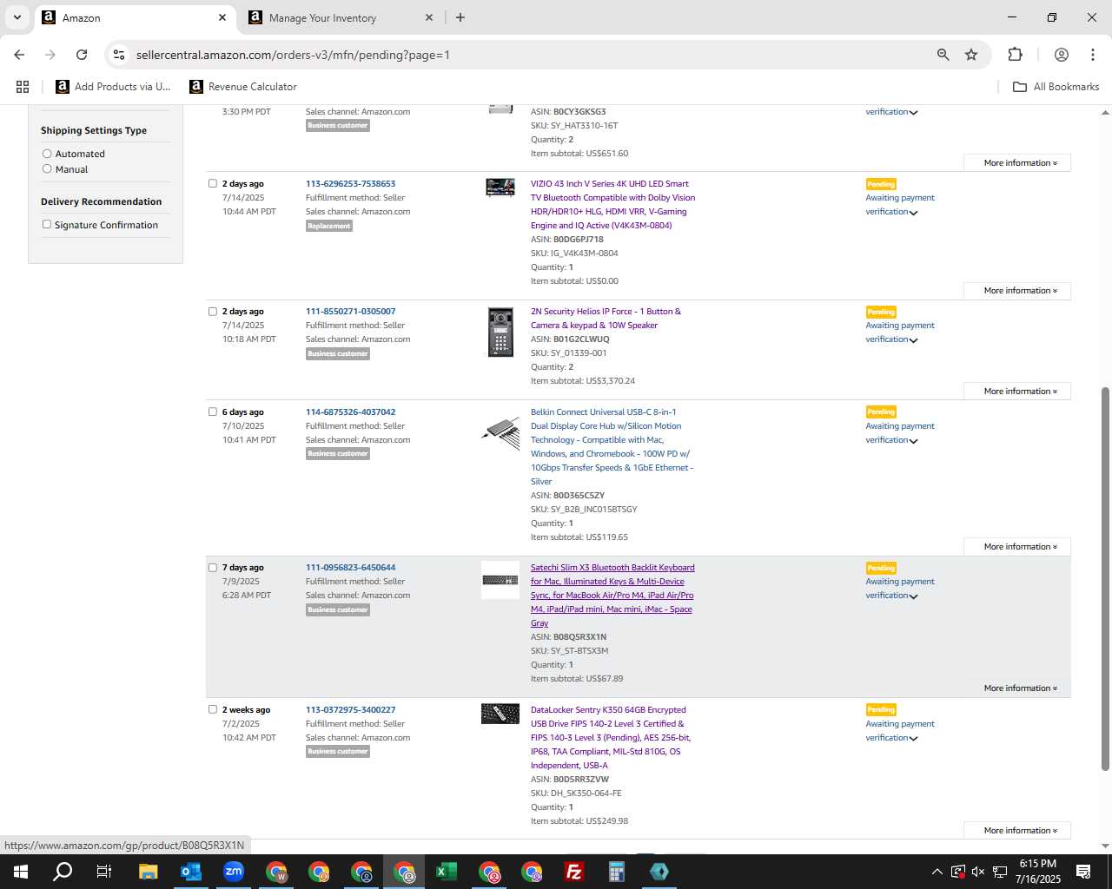Open FileZilla from the taskbar
The image size is (1112, 889).
(x=573, y=872)
